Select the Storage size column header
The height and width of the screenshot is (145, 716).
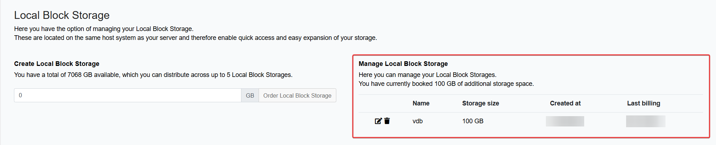pyautogui.click(x=480, y=103)
